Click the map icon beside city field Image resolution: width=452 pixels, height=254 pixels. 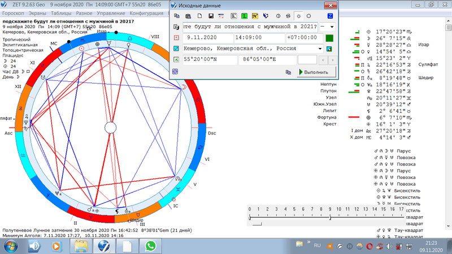(x=329, y=49)
